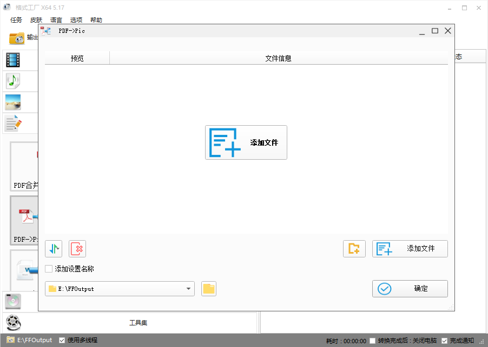Select the PDF合并 tool

[x=22, y=166]
